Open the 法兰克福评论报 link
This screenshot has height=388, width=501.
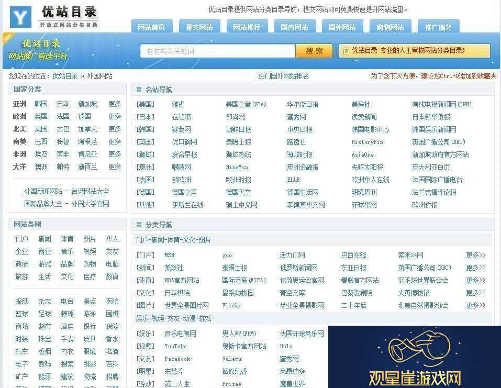(434, 192)
